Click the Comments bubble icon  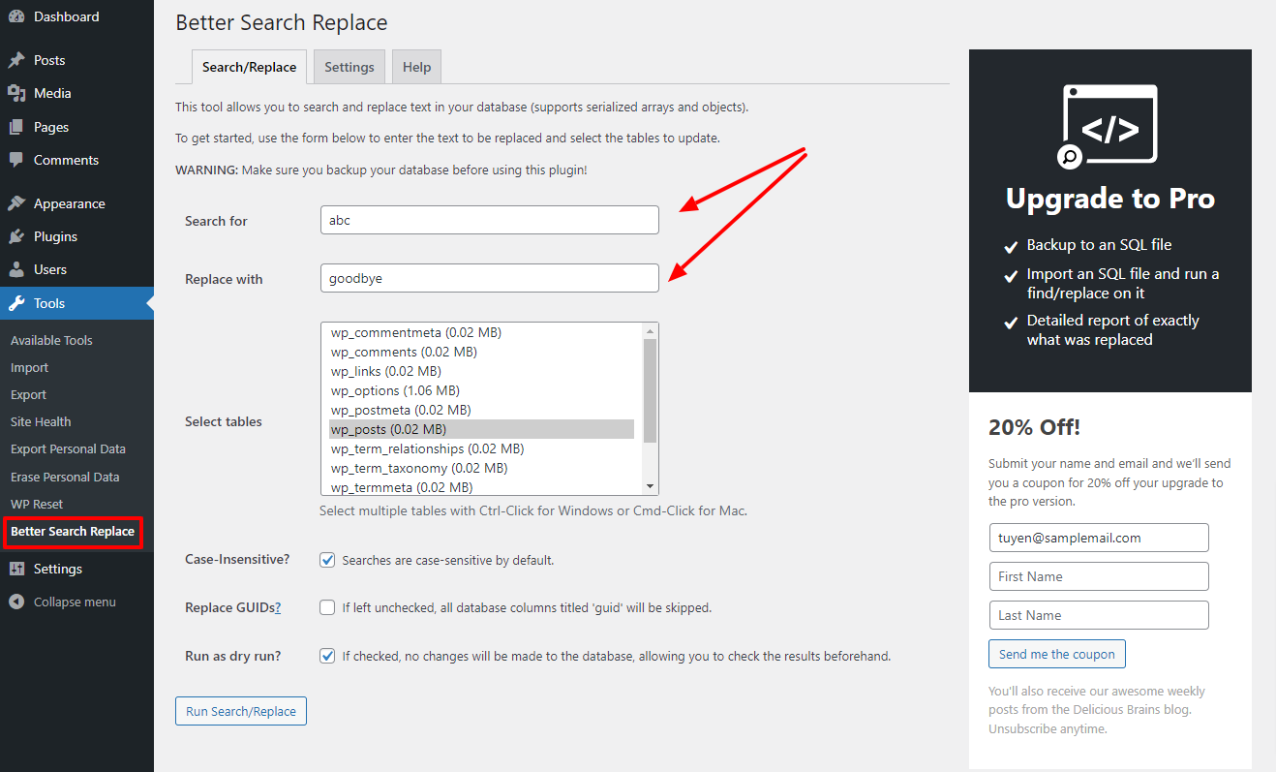(16, 160)
